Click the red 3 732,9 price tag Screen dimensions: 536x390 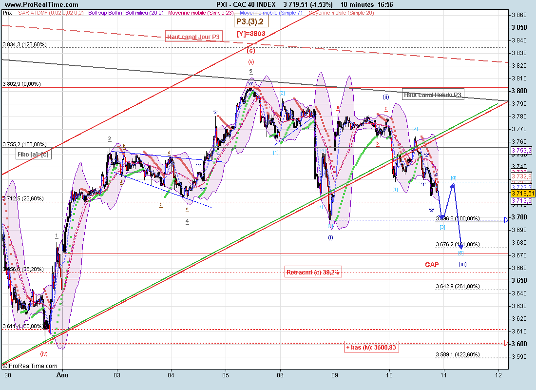click(x=522, y=176)
